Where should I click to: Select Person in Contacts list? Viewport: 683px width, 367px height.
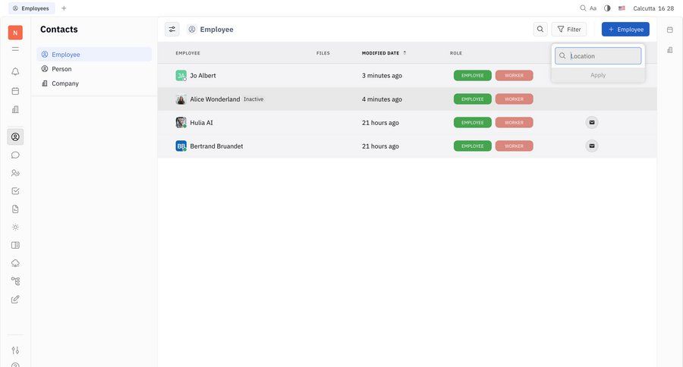(94, 69)
